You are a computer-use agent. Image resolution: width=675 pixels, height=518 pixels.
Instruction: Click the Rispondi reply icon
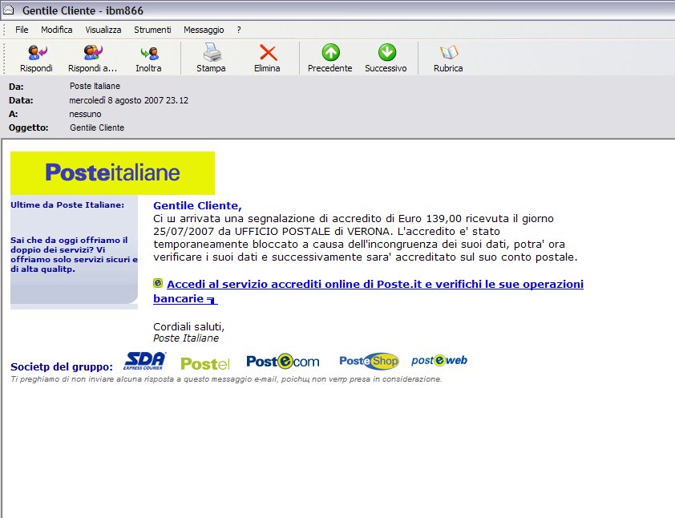pyautogui.click(x=36, y=58)
